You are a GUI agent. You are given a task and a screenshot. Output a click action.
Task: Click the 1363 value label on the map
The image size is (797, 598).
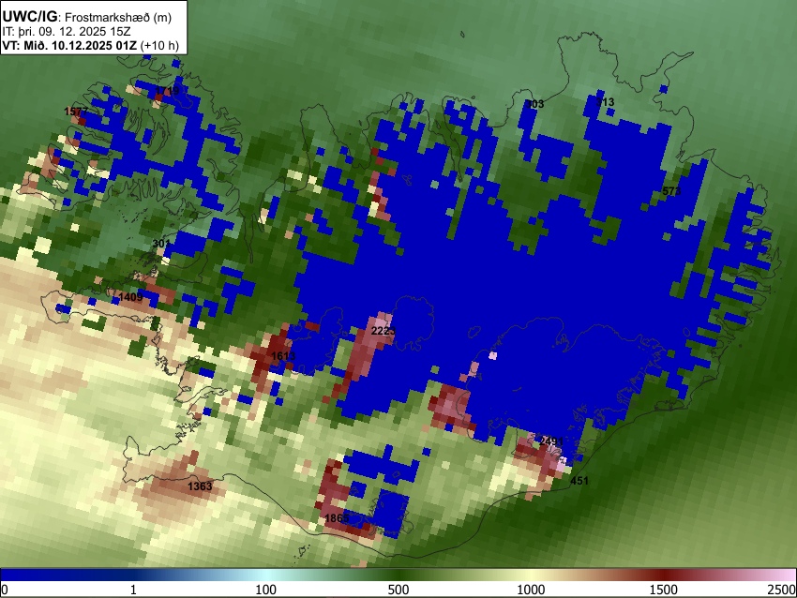[200, 486]
